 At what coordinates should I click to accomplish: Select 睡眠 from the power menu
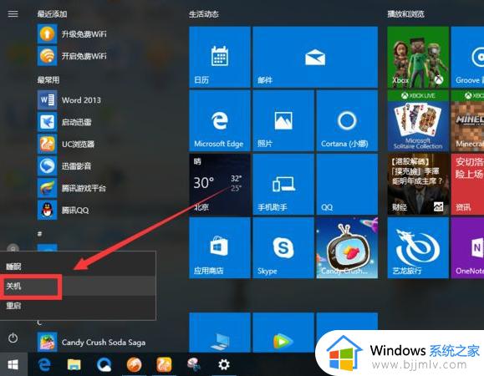(x=78, y=267)
